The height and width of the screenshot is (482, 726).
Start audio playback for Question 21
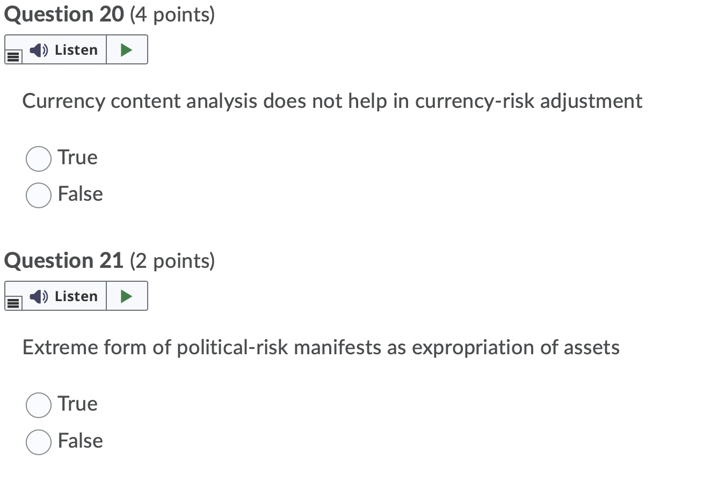click(127, 296)
